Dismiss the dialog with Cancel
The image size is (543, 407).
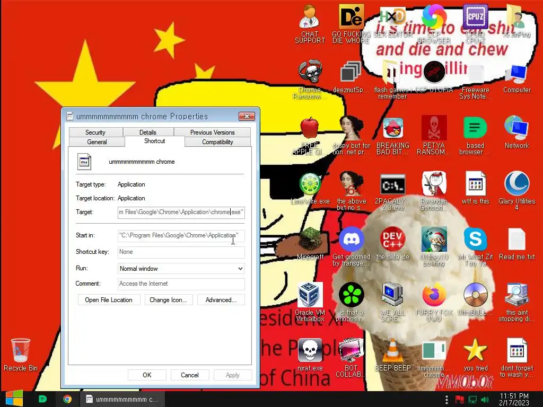(x=190, y=375)
